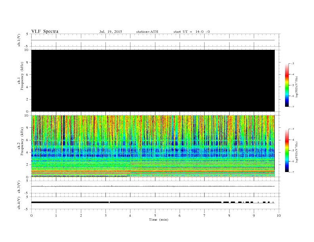Image resolution: width=314 pixels, height=242 pixels.
Task: Click time axis tick label '7'
Action: click(205, 216)
